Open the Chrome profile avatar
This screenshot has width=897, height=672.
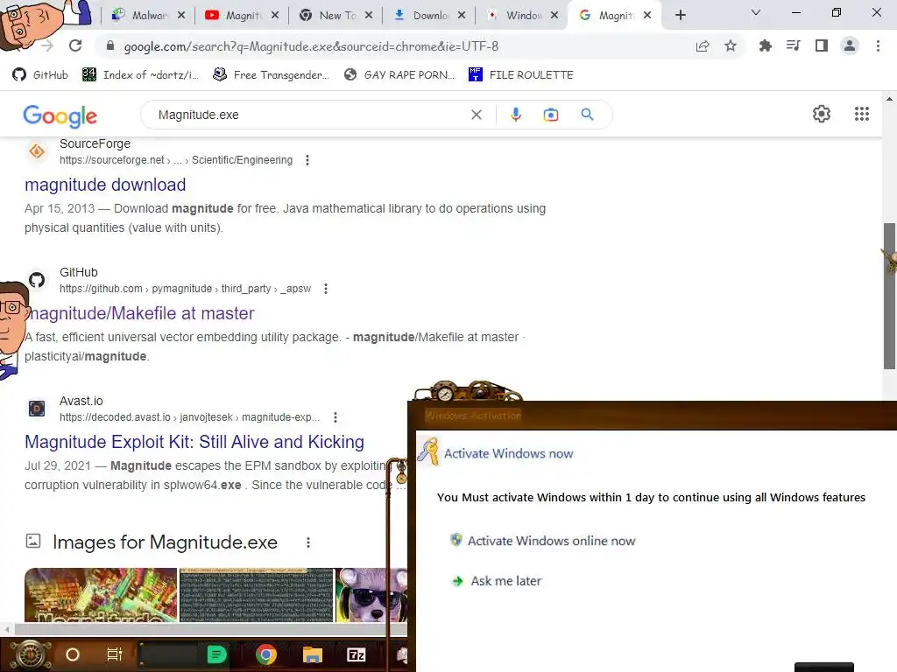850,45
